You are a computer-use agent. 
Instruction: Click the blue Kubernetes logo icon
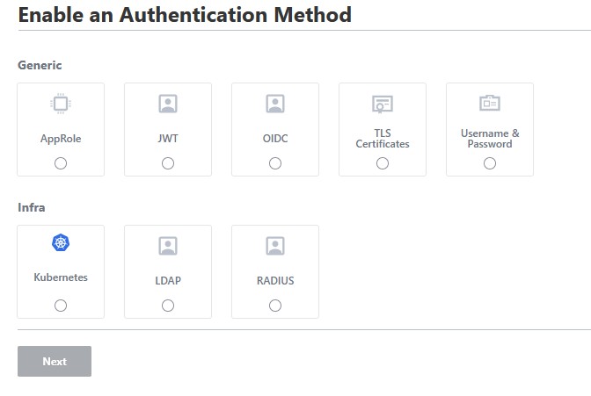61,243
